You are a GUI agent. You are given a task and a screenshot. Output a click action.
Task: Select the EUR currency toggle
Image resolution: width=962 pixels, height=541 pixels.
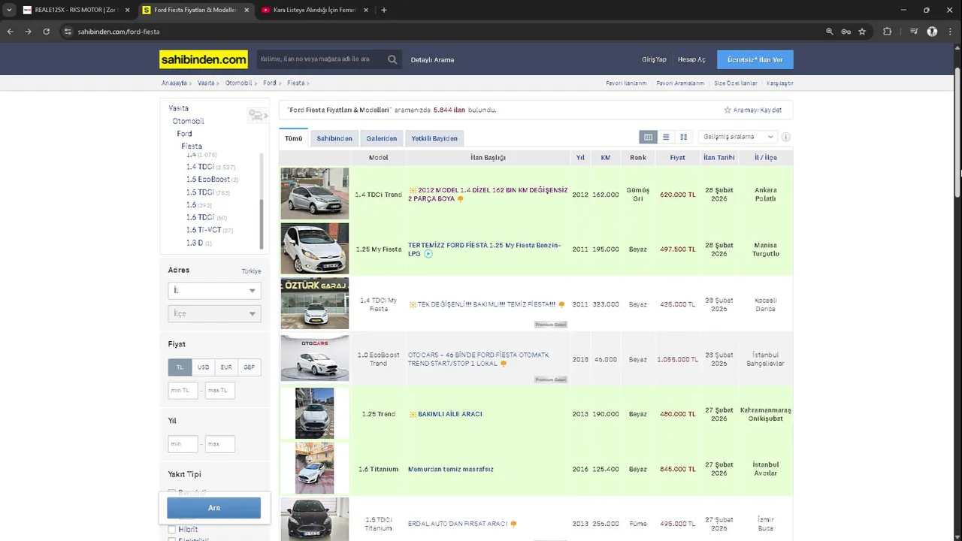tap(226, 367)
